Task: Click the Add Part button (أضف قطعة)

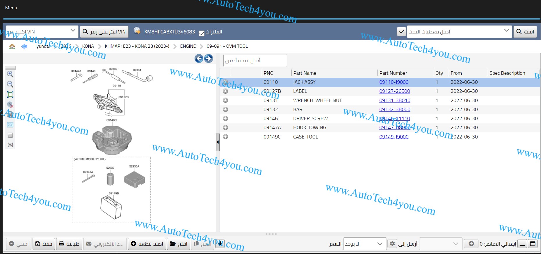Action: tap(147, 244)
